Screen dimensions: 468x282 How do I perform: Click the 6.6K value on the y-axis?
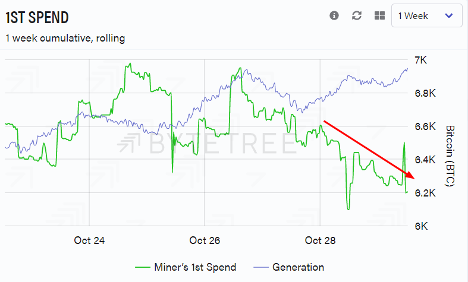tap(425, 127)
